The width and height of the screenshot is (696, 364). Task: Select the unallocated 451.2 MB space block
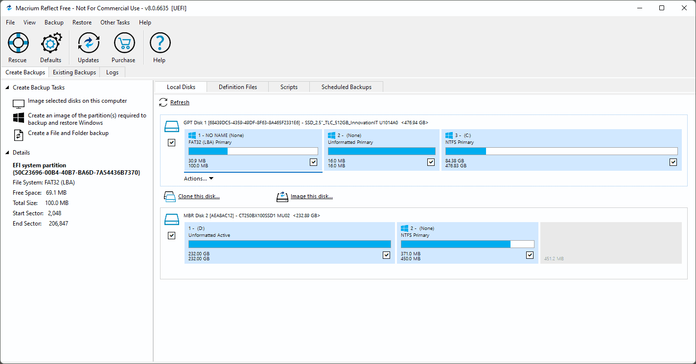tap(610, 243)
